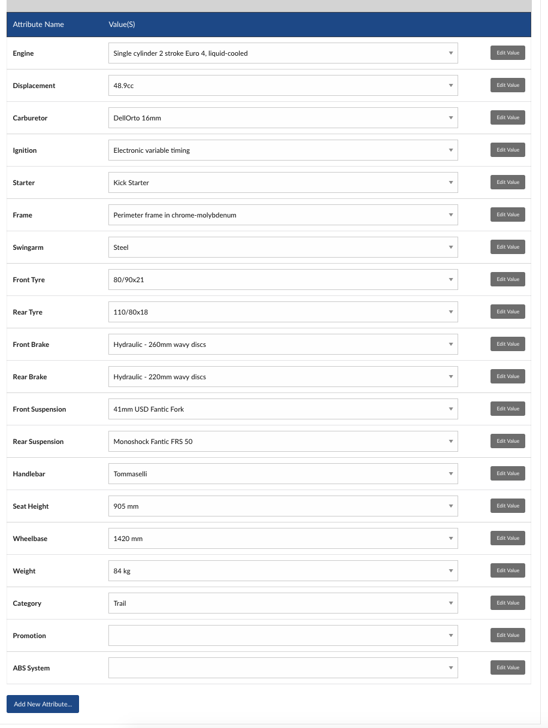Click Edit Value for Seat Height
548x728 pixels.
click(x=507, y=506)
